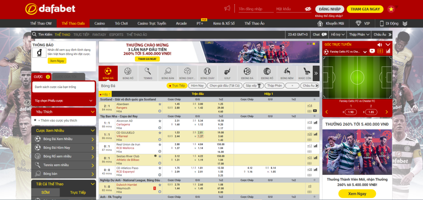
Task: Switch the lower sports list to SỚM
Action: tap(45, 192)
